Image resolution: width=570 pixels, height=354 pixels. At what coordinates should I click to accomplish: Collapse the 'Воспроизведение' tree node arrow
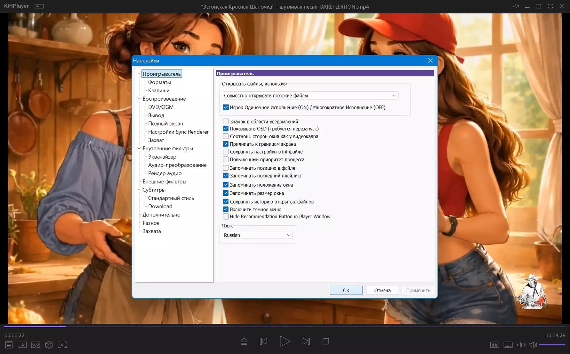click(139, 99)
